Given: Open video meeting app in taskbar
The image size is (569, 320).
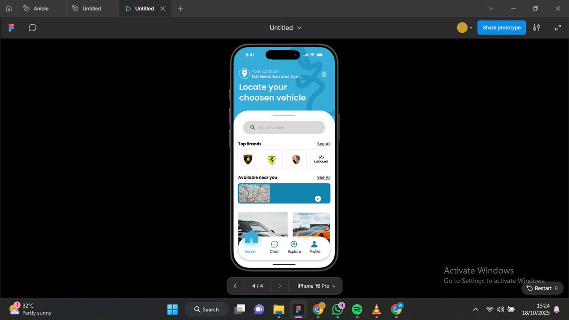Looking at the screenshot, I should 258,309.
